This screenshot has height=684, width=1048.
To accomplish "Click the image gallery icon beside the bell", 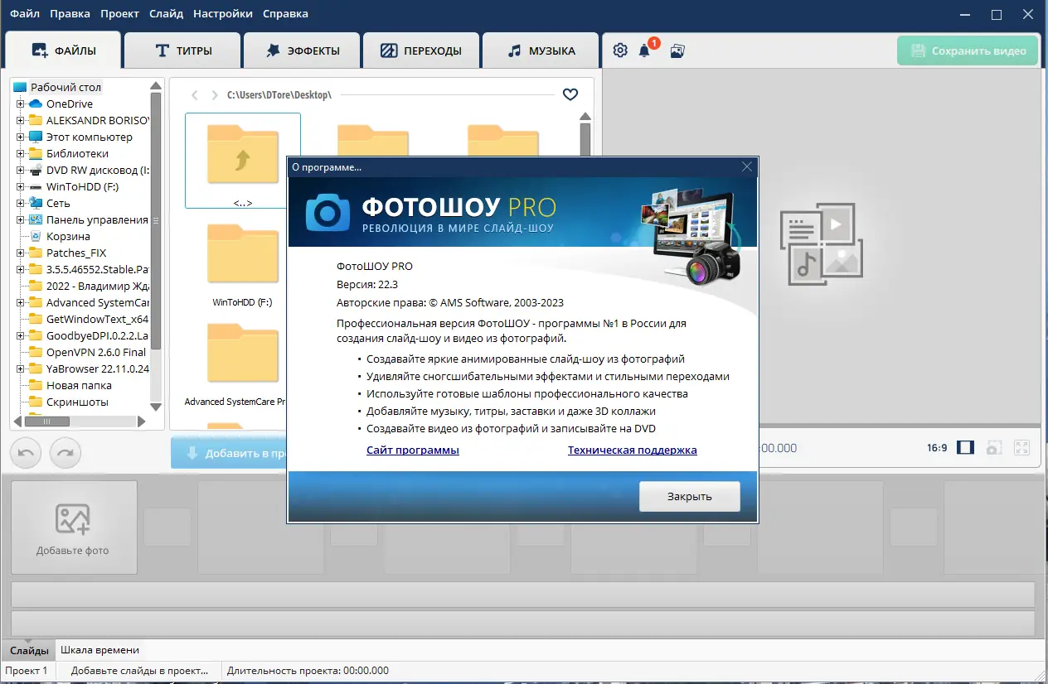I will 677,51.
